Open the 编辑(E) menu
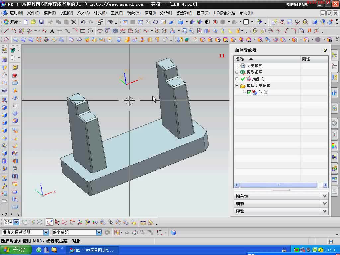The width and height of the screenshot is (340, 255). [50, 13]
